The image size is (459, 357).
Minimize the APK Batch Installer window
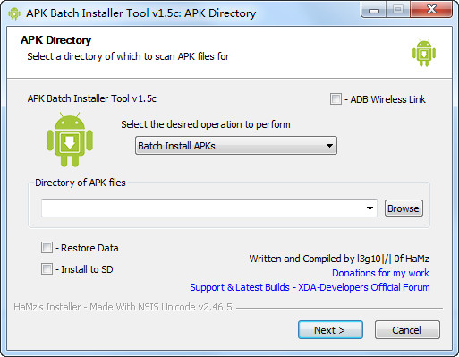point(373,10)
